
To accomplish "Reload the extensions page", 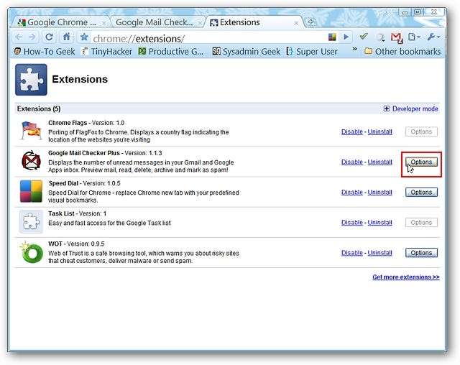I will [49, 37].
